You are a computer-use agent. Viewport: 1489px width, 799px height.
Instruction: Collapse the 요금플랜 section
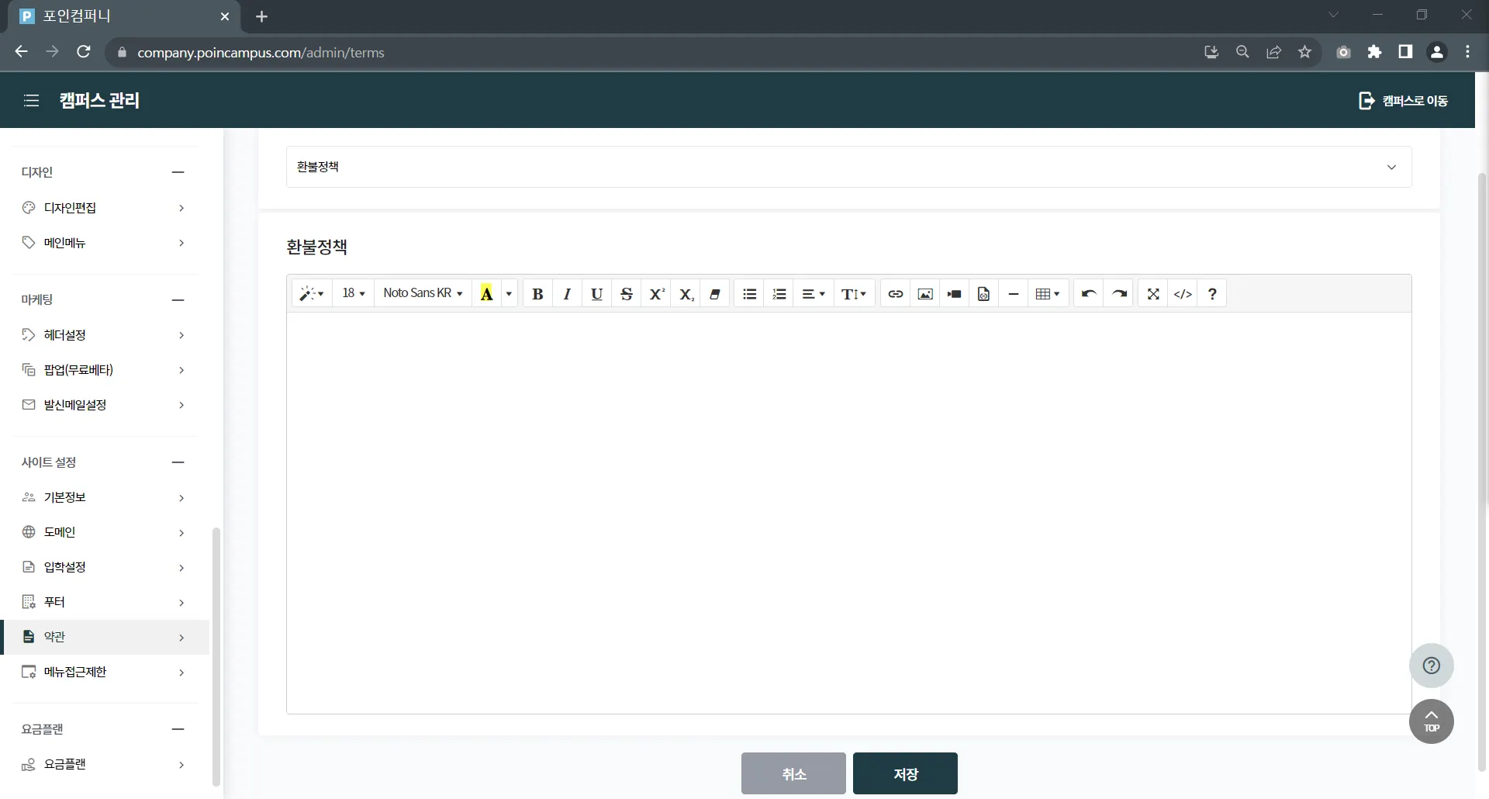tap(178, 729)
